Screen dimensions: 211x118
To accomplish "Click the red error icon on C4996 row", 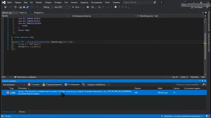I will 8,92.
